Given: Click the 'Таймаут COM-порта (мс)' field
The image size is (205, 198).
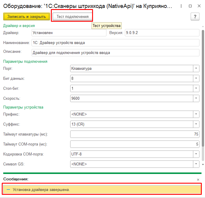Looking at the screenshot, I should pyautogui.click(x=135, y=144).
